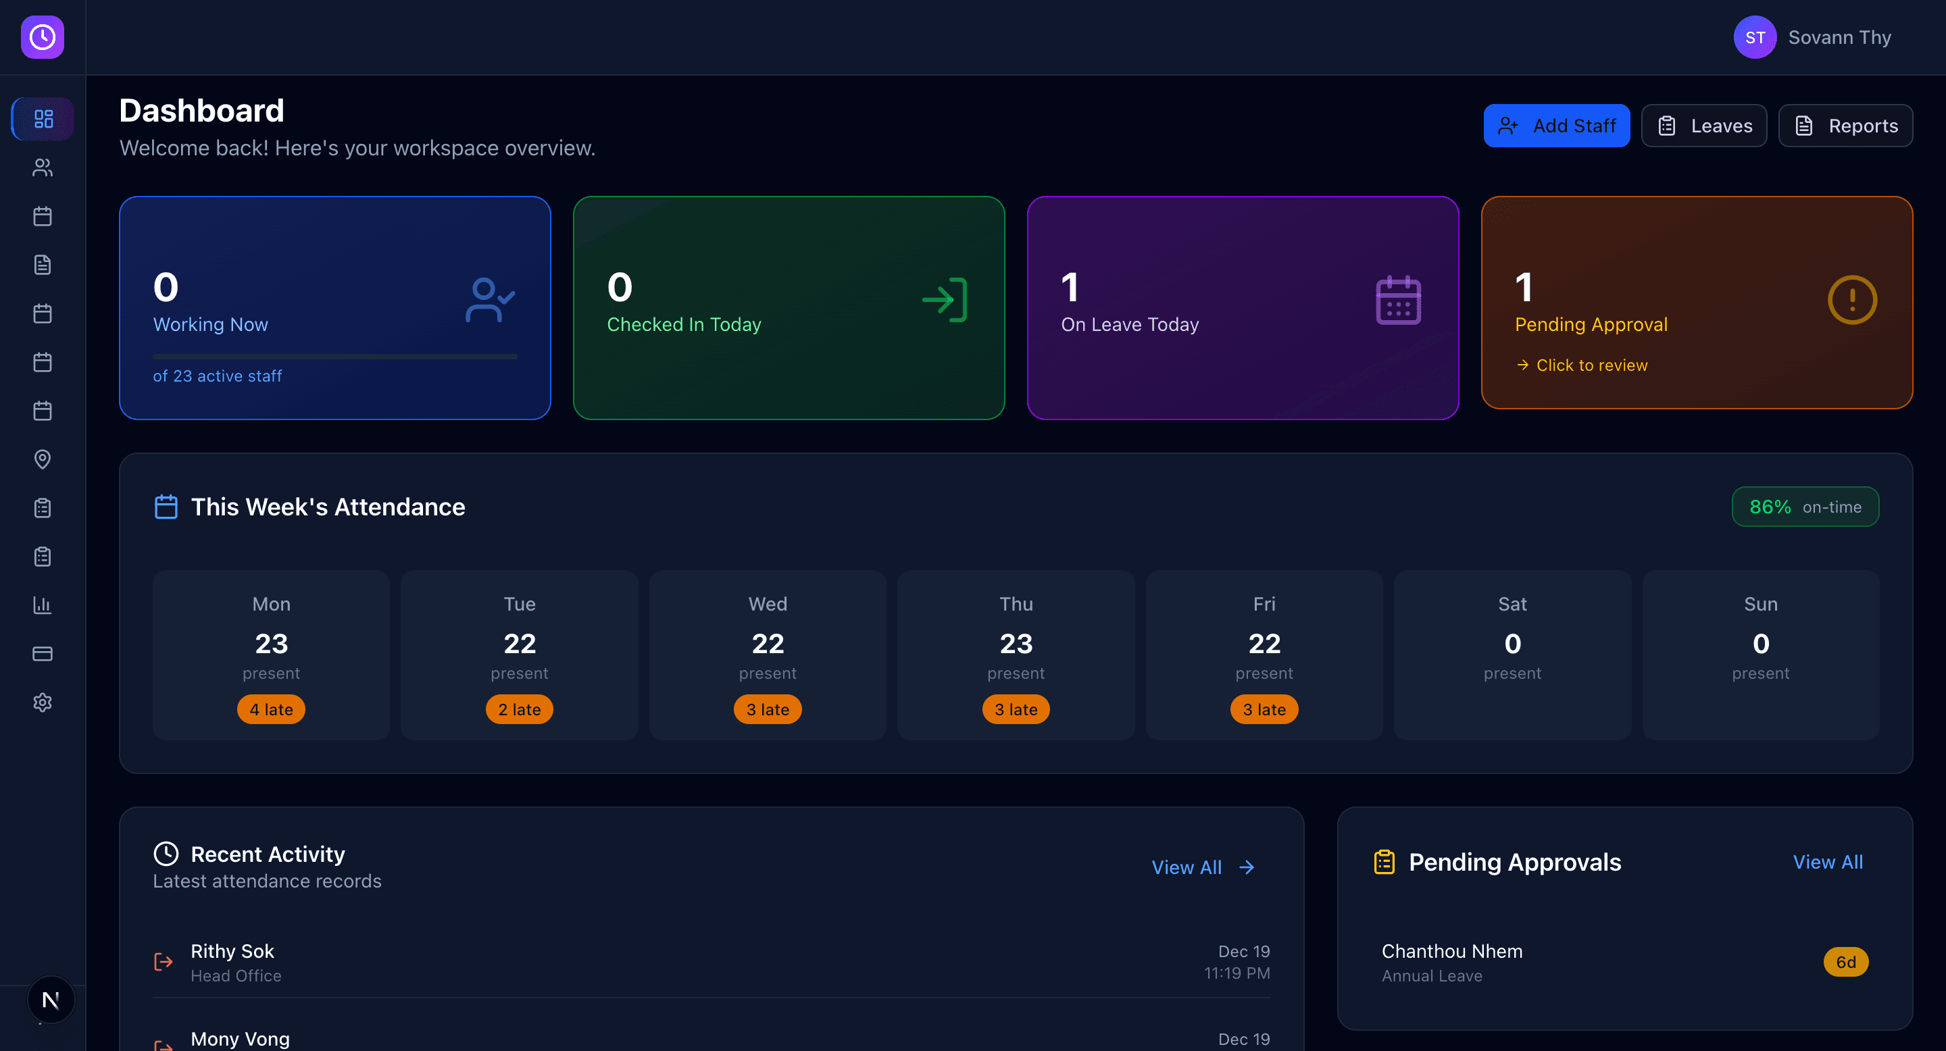Click the Add Staff button

[x=1557, y=126]
